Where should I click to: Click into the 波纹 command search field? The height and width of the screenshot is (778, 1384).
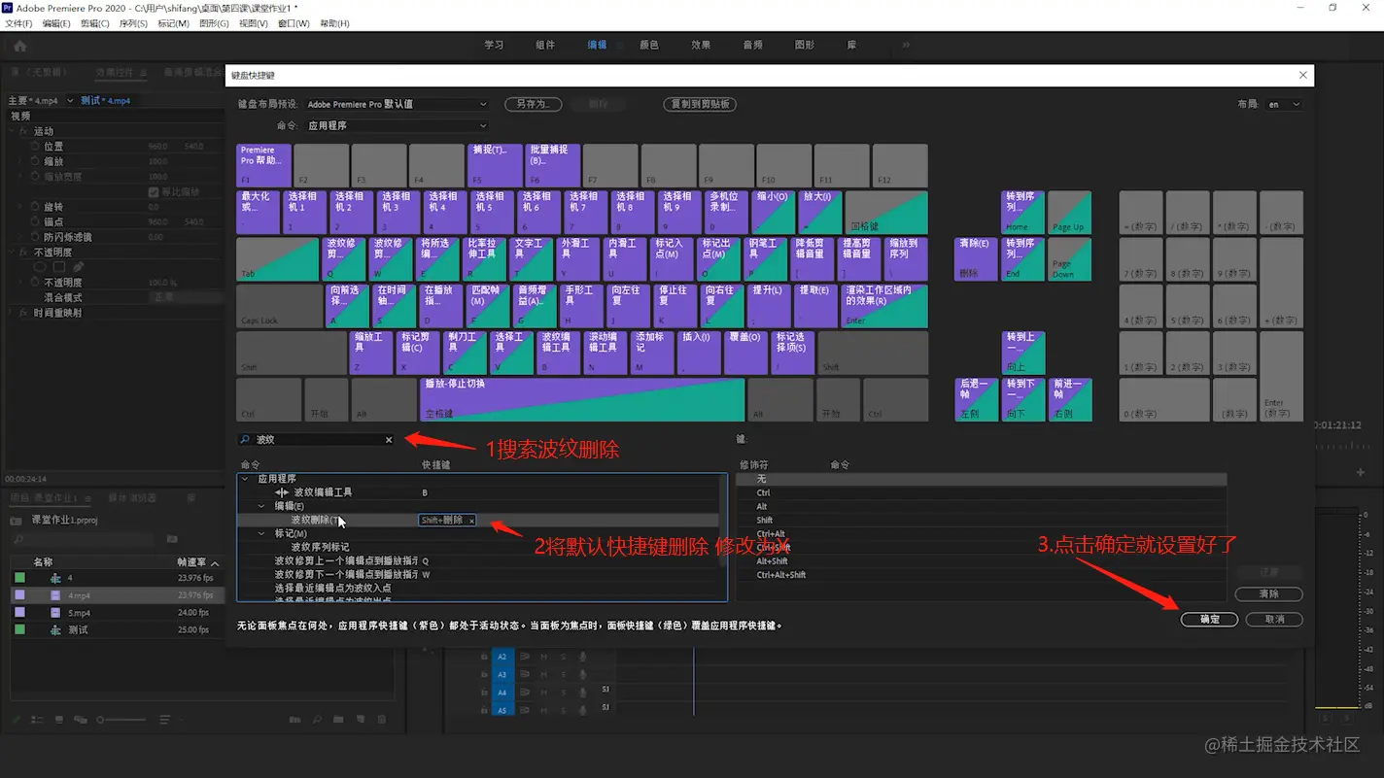tap(316, 440)
